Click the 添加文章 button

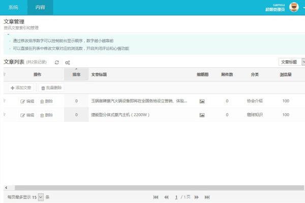click(21, 88)
